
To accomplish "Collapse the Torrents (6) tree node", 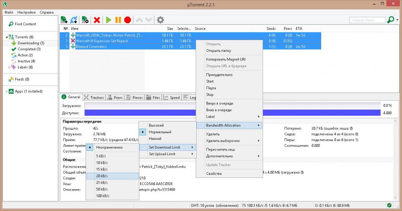I will point(7,37).
